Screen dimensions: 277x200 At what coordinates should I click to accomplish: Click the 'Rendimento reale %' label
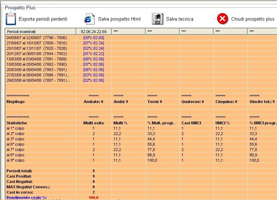[x=27, y=198]
